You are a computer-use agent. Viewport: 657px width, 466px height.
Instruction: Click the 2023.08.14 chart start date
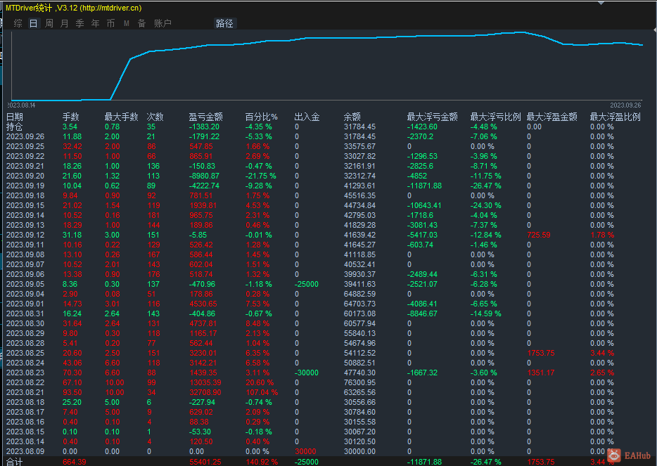[21, 105]
